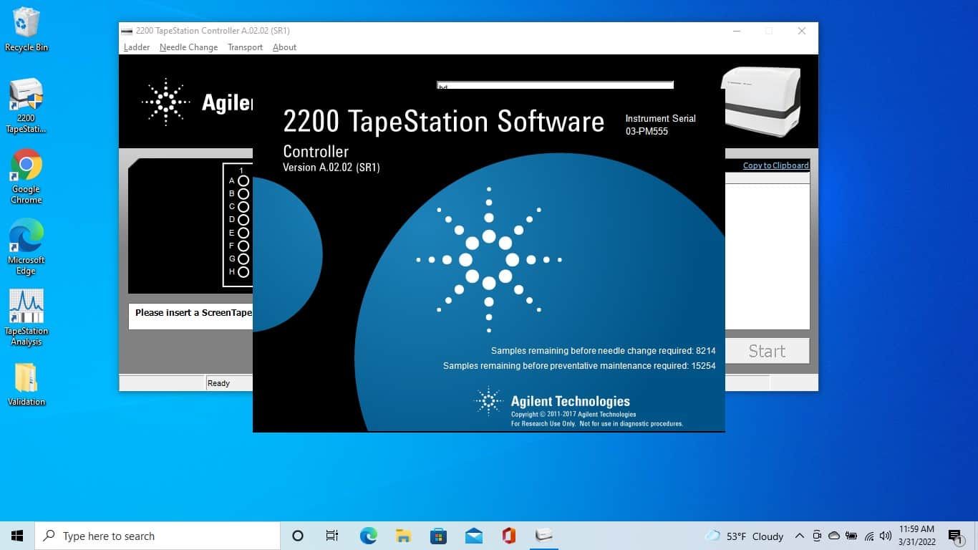The height and width of the screenshot is (550, 978).
Task: Open TapeStation Analysis desktop shortcut
Action: pyautogui.click(x=26, y=318)
